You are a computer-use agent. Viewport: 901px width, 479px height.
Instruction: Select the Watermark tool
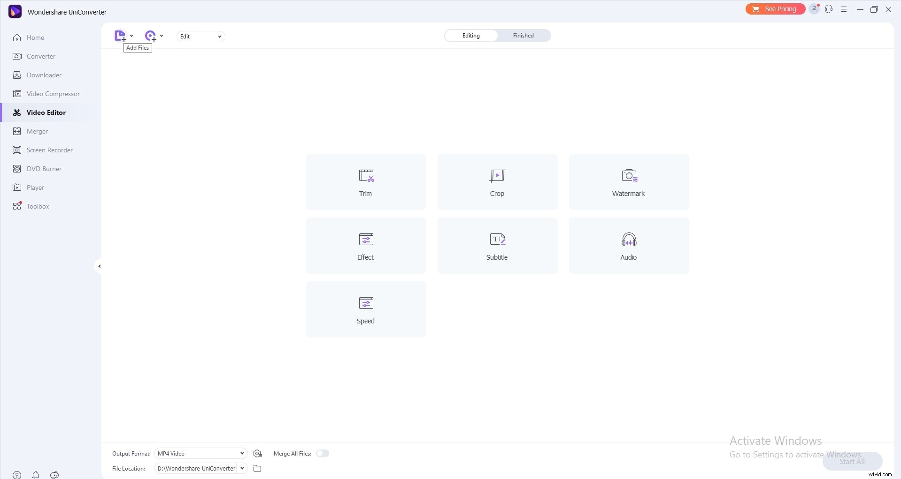pos(629,182)
